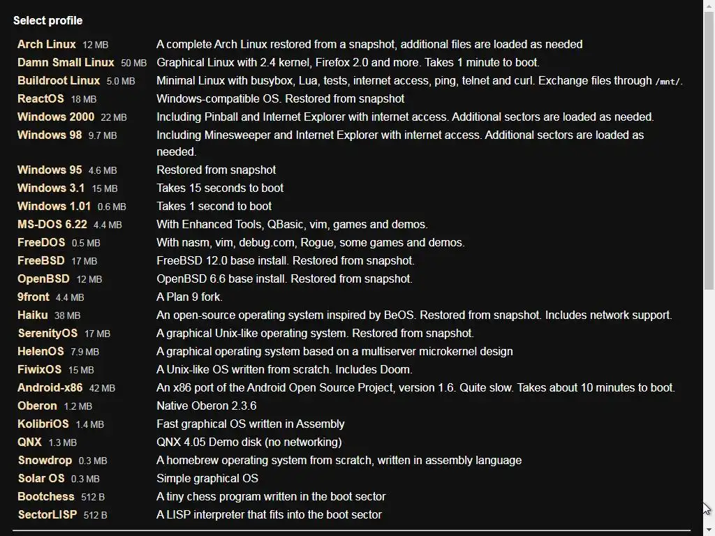Select the Buildroot Linux profile
Image resolution: width=715 pixels, height=536 pixels.
pyautogui.click(x=59, y=80)
